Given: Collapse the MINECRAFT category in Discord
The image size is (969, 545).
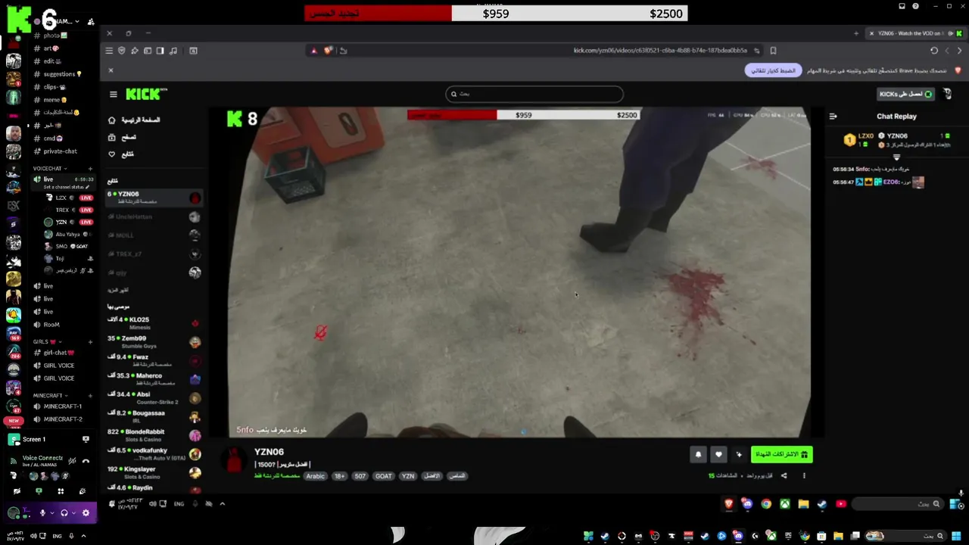Looking at the screenshot, I should coord(50,395).
